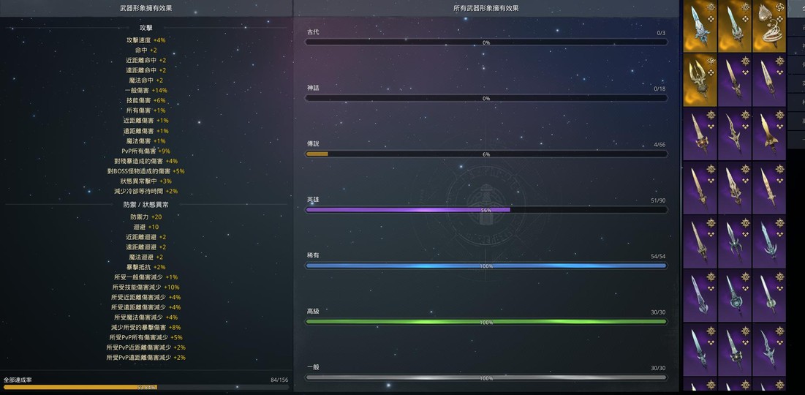Choose the purple sword icon beside the golden trident
This screenshot has width=805, height=395.
735,80
